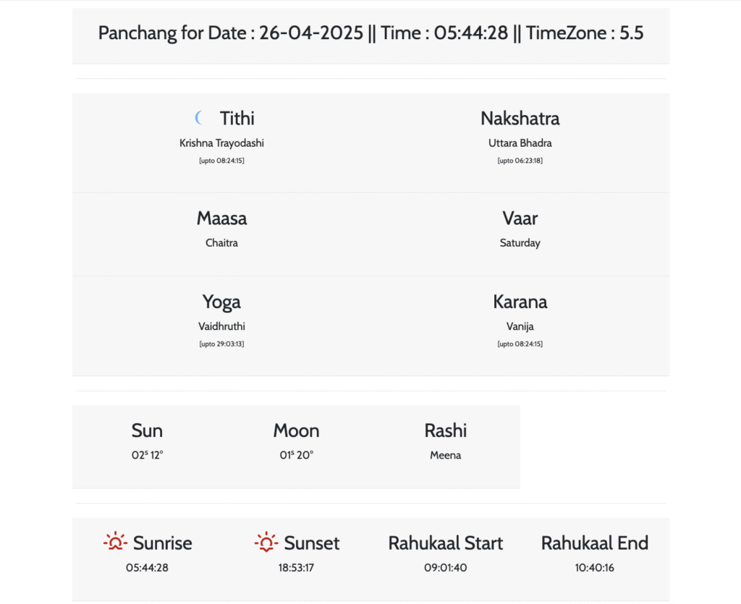Click the Krishna Trayodashi tithi value
741x604 pixels.
tap(221, 143)
